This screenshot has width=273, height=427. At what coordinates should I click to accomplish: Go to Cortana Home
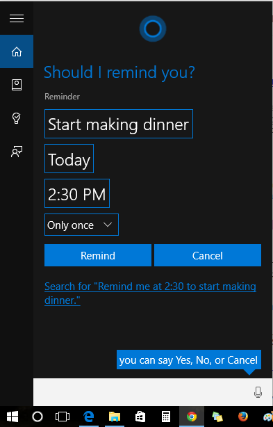coord(17,51)
